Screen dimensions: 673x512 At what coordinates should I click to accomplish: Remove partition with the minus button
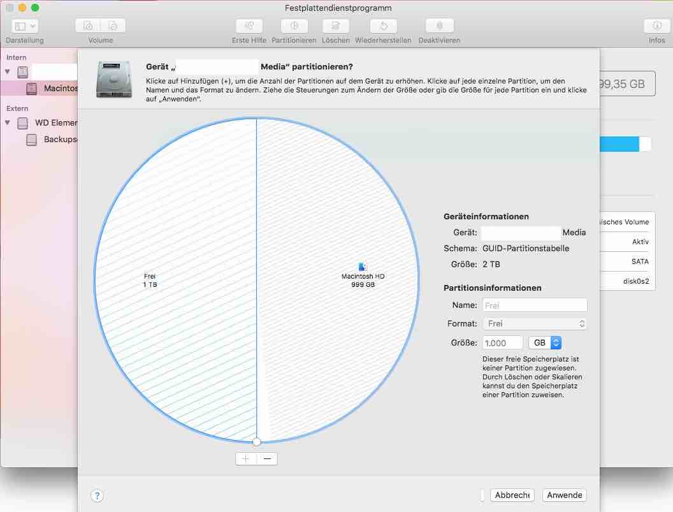(267, 458)
